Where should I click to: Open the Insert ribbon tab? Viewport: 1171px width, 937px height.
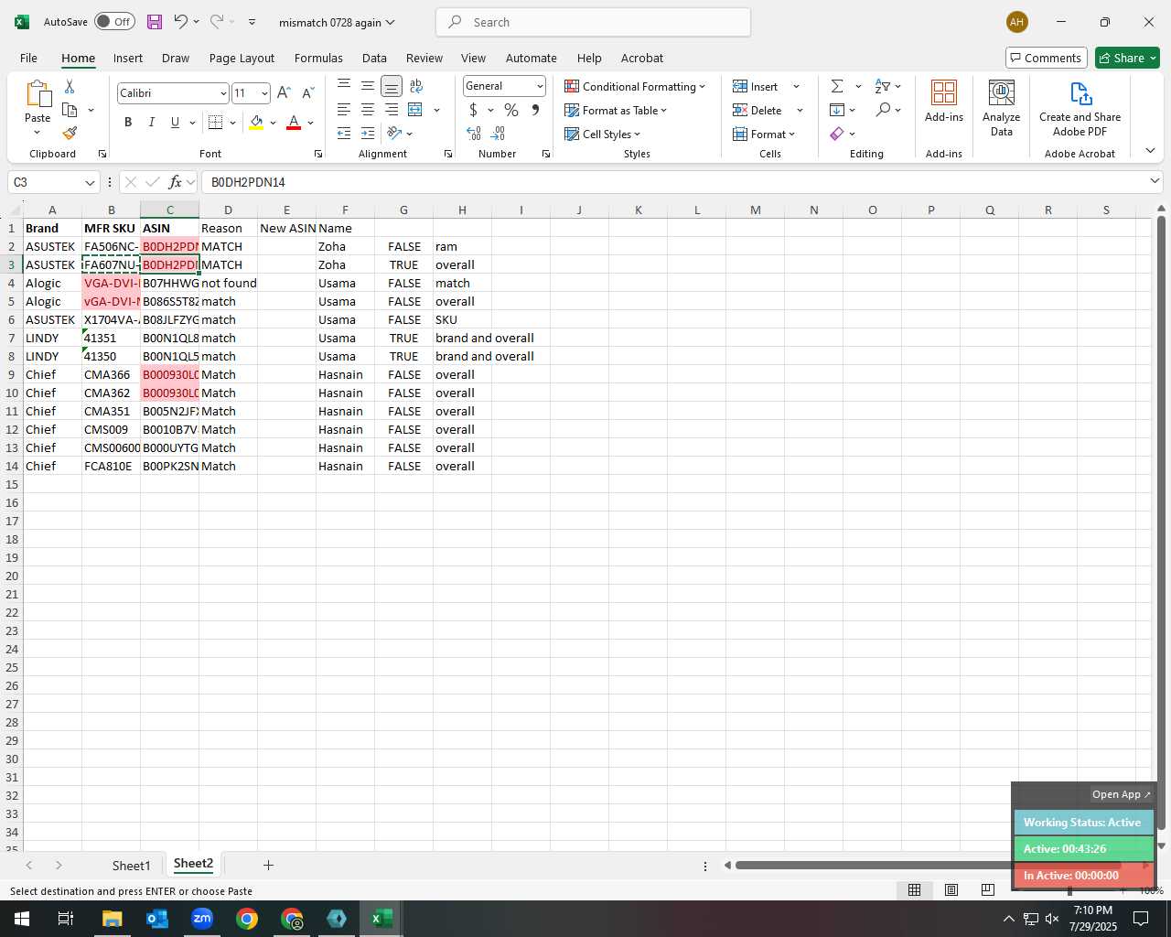128,58
